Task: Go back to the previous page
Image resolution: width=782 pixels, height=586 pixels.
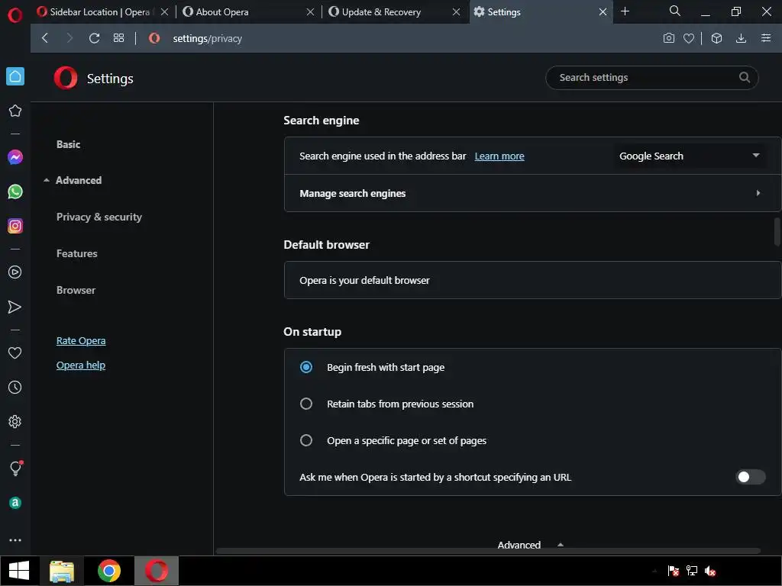Action: point(45,38)
